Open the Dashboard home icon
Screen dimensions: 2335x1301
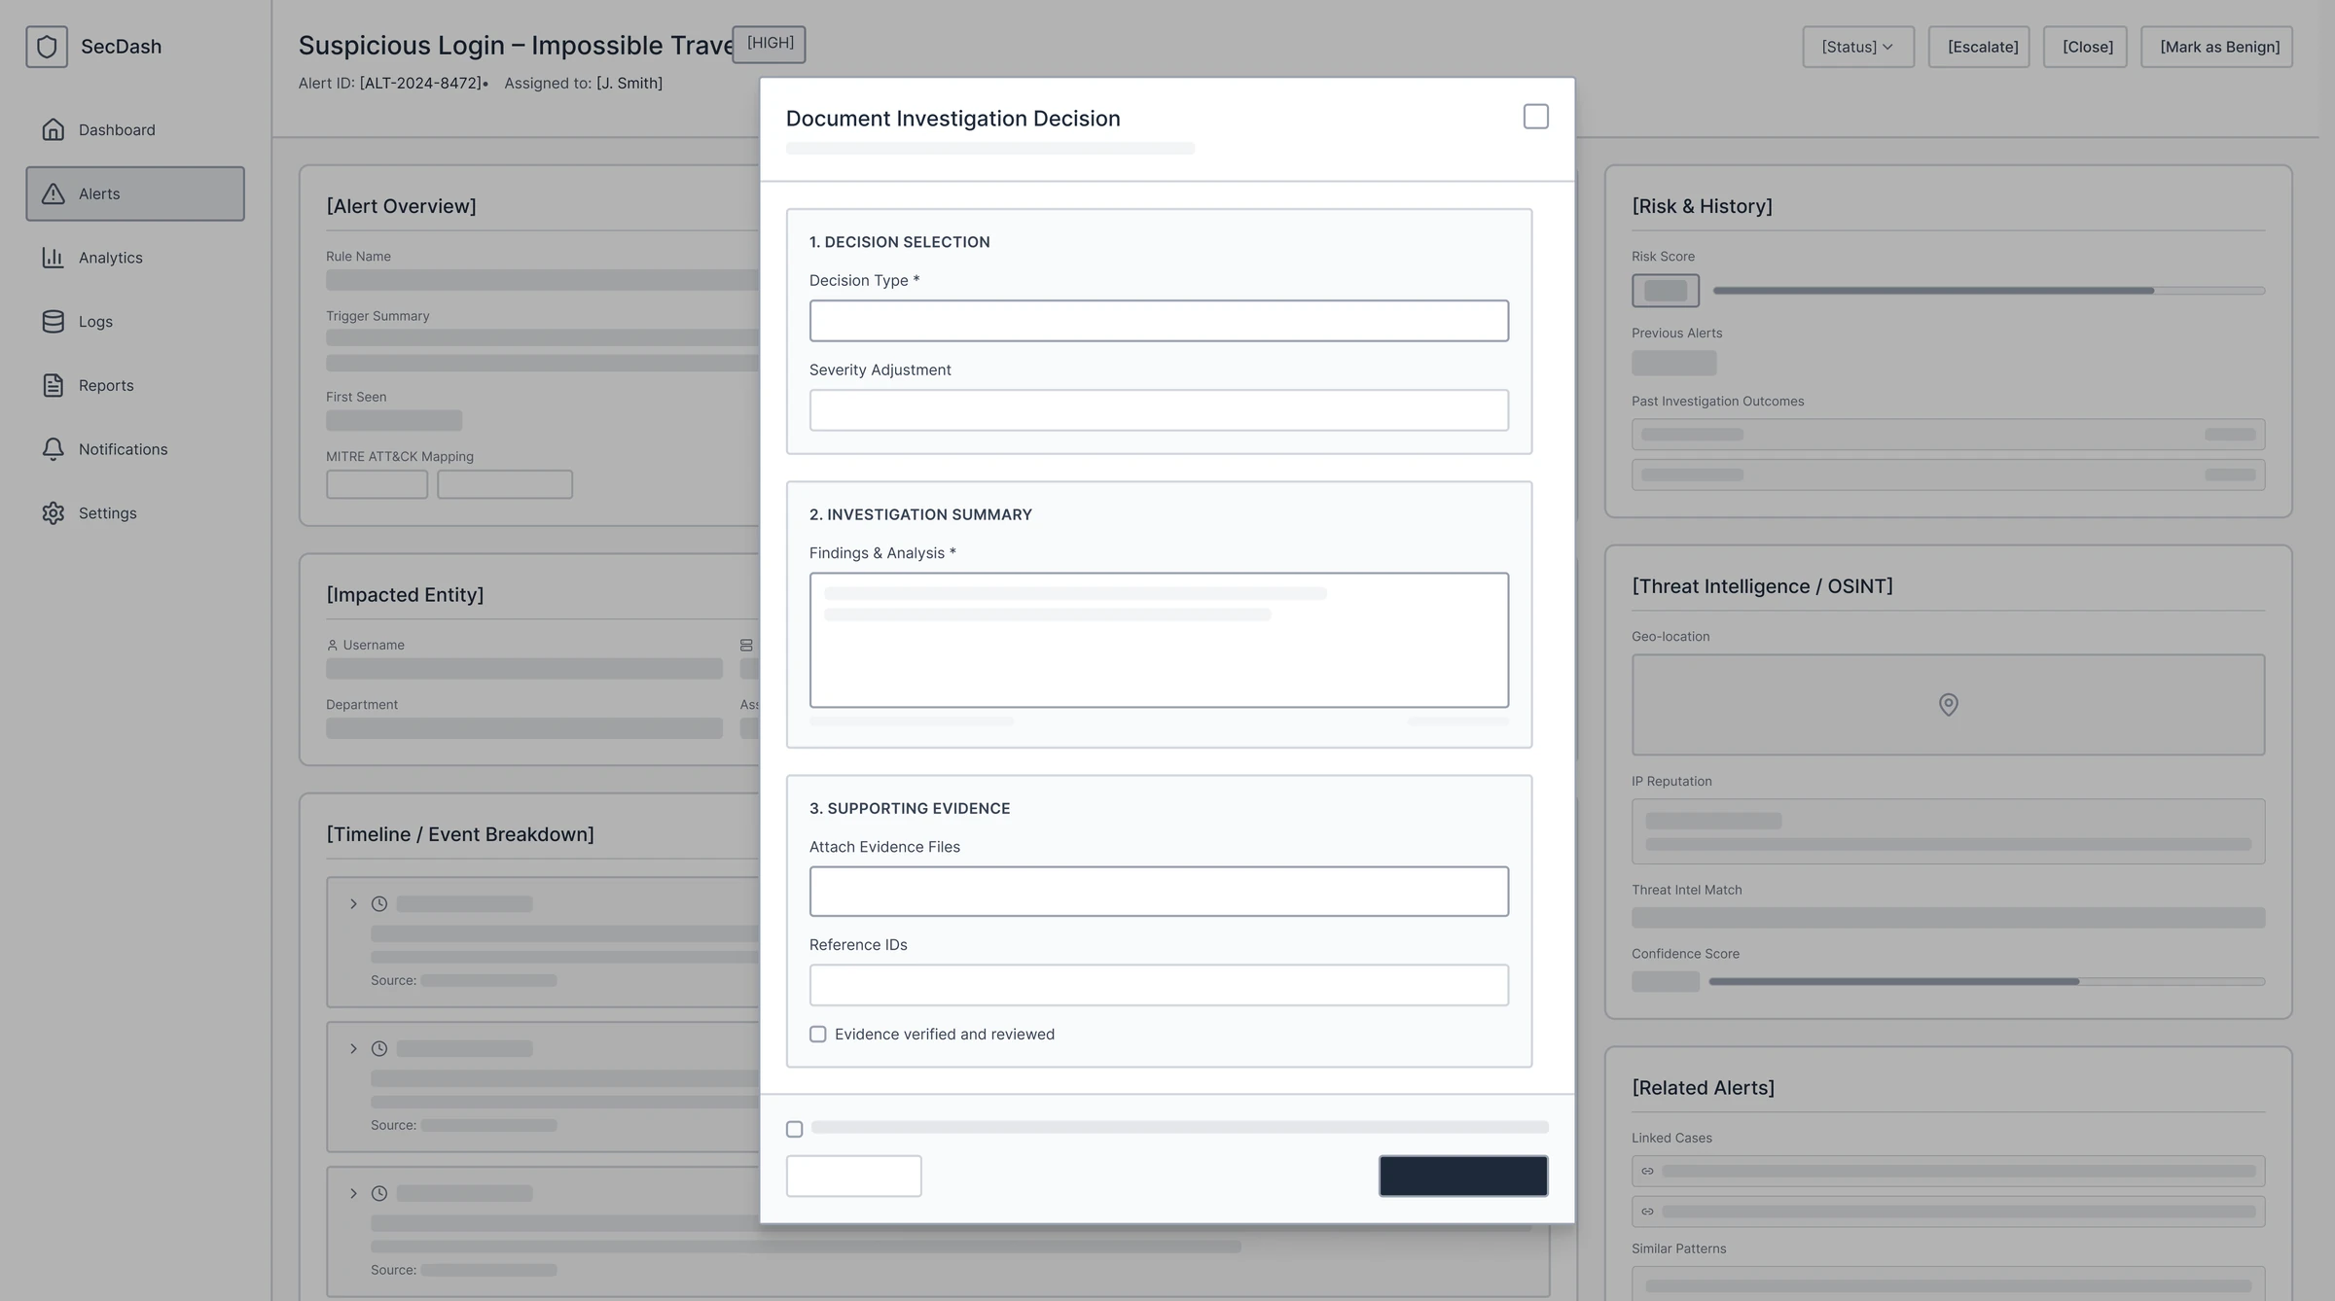tap(54, 129)
